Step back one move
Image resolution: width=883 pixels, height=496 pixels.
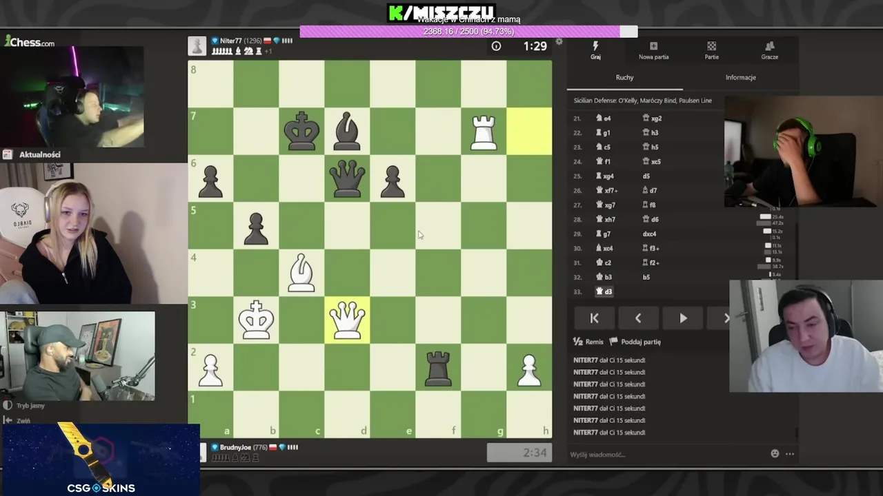click(638, 318)
